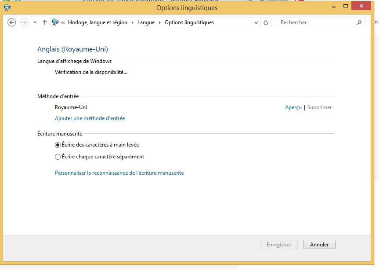383x275 pixels.
Task: Expand the address bar history dropdown
Action: point(257,22)
